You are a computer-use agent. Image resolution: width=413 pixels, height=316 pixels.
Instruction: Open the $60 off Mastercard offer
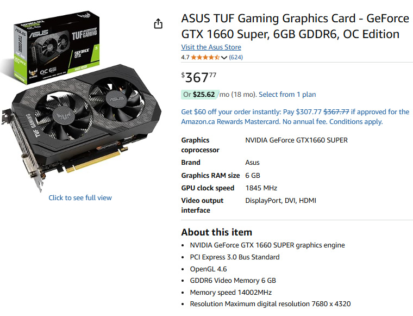tap(295, 116)
